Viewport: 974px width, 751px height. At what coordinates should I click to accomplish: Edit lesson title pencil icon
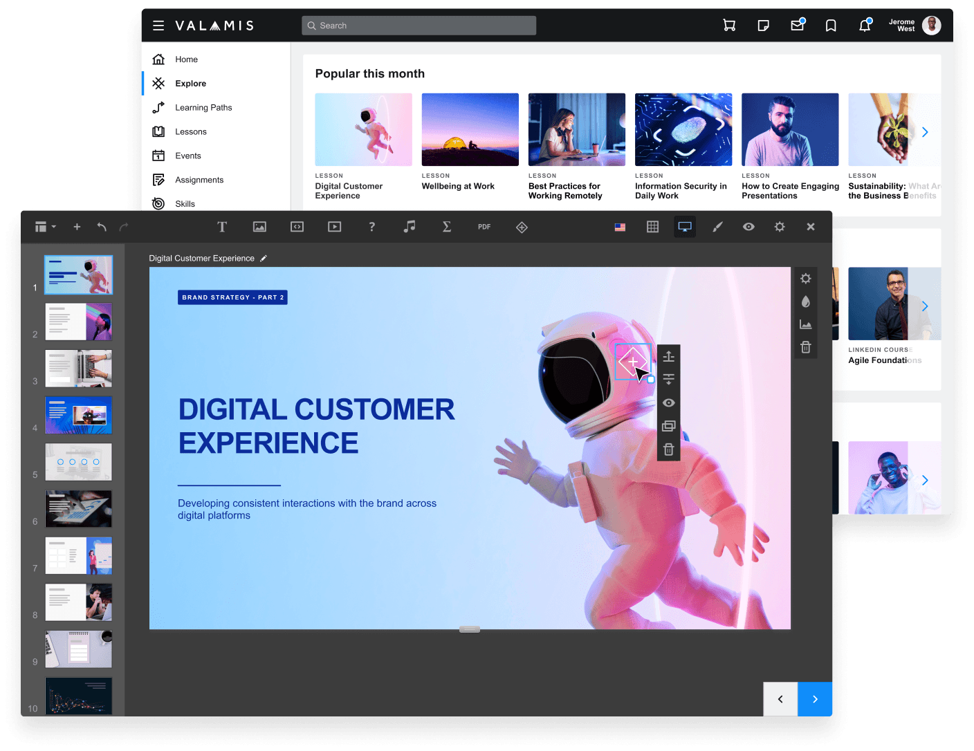(x=264, y=259)
